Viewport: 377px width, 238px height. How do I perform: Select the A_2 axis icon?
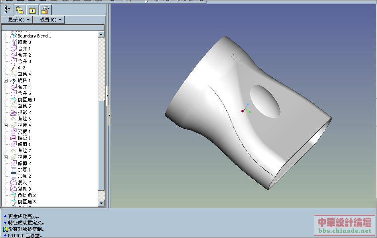[14, 68]
